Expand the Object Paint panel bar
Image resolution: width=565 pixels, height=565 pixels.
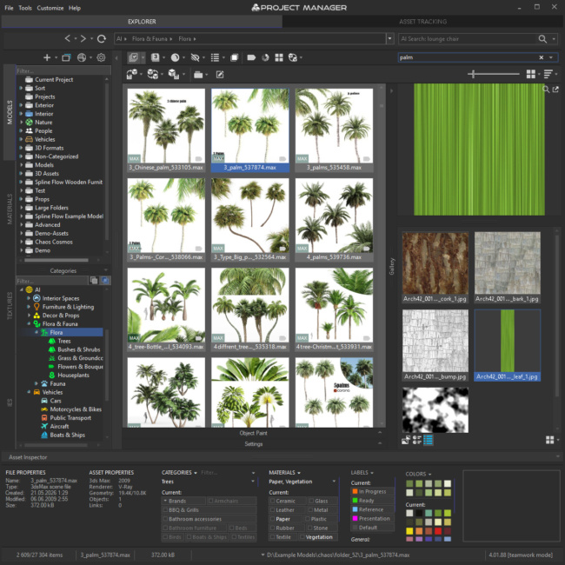point(253,433)
